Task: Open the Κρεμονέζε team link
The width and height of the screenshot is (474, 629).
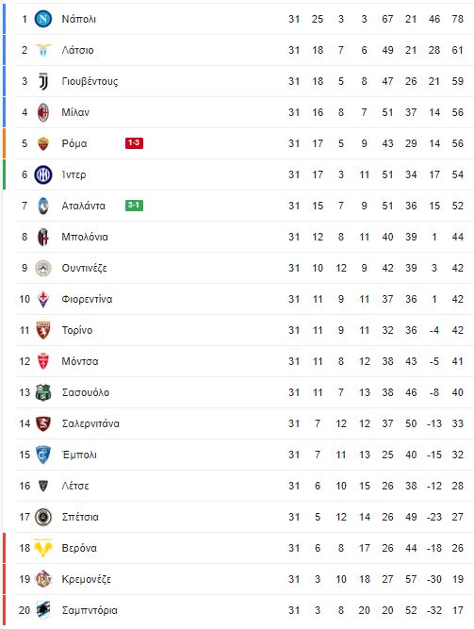Action: (x=86, y=579)
